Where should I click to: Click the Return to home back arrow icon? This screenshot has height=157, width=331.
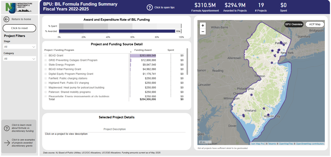[x=6, y=19]
